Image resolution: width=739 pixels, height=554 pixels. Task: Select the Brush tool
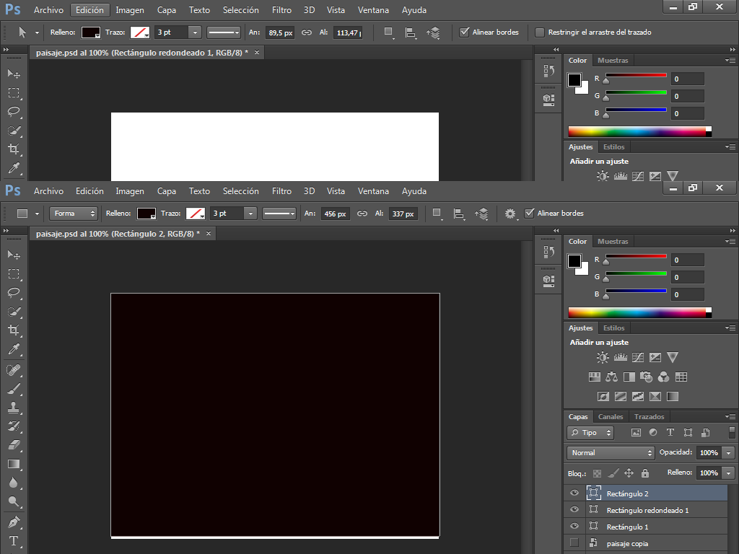pyautogui.click(x=14, y=389)
